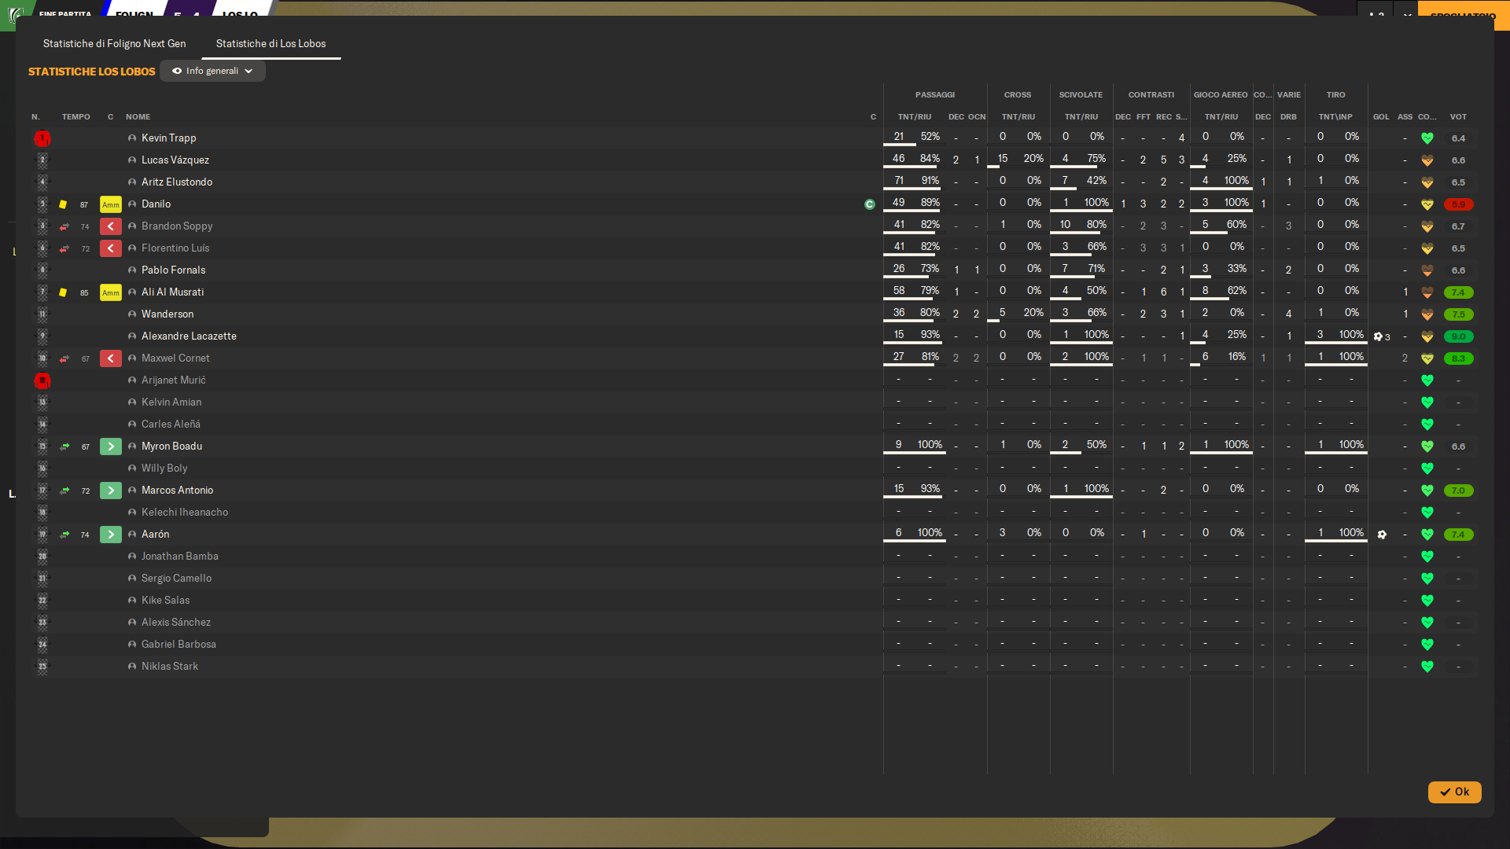Screen dimensions: 1510x849
Task: Click Danilo's yellow Amm booking badge
Action: tap(110, 204)
